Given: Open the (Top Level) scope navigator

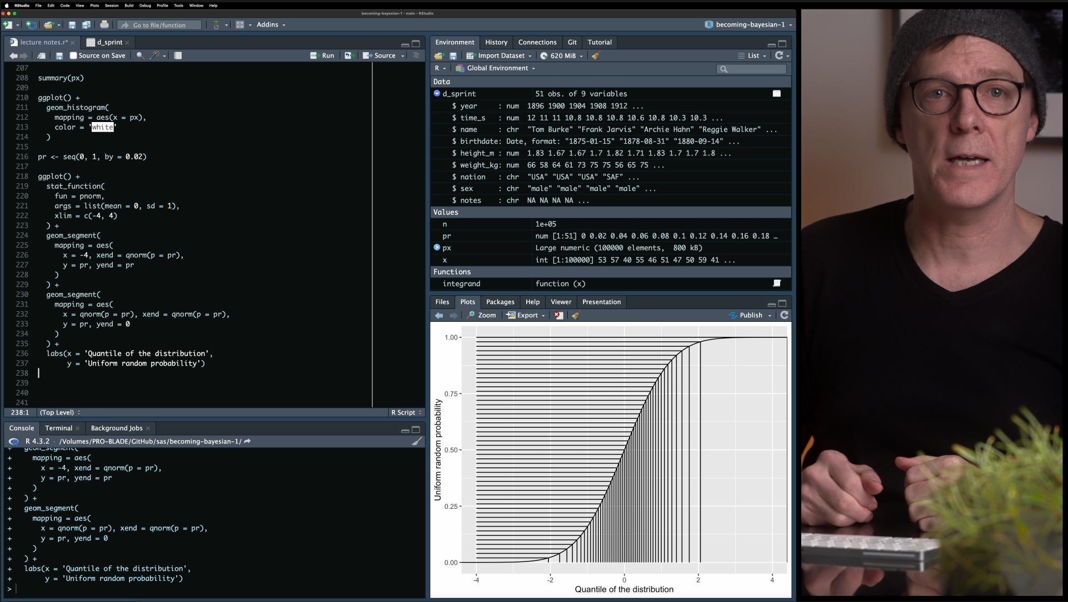Looking at the screenshot, I should pyautogui.click(x=60, y=412).
